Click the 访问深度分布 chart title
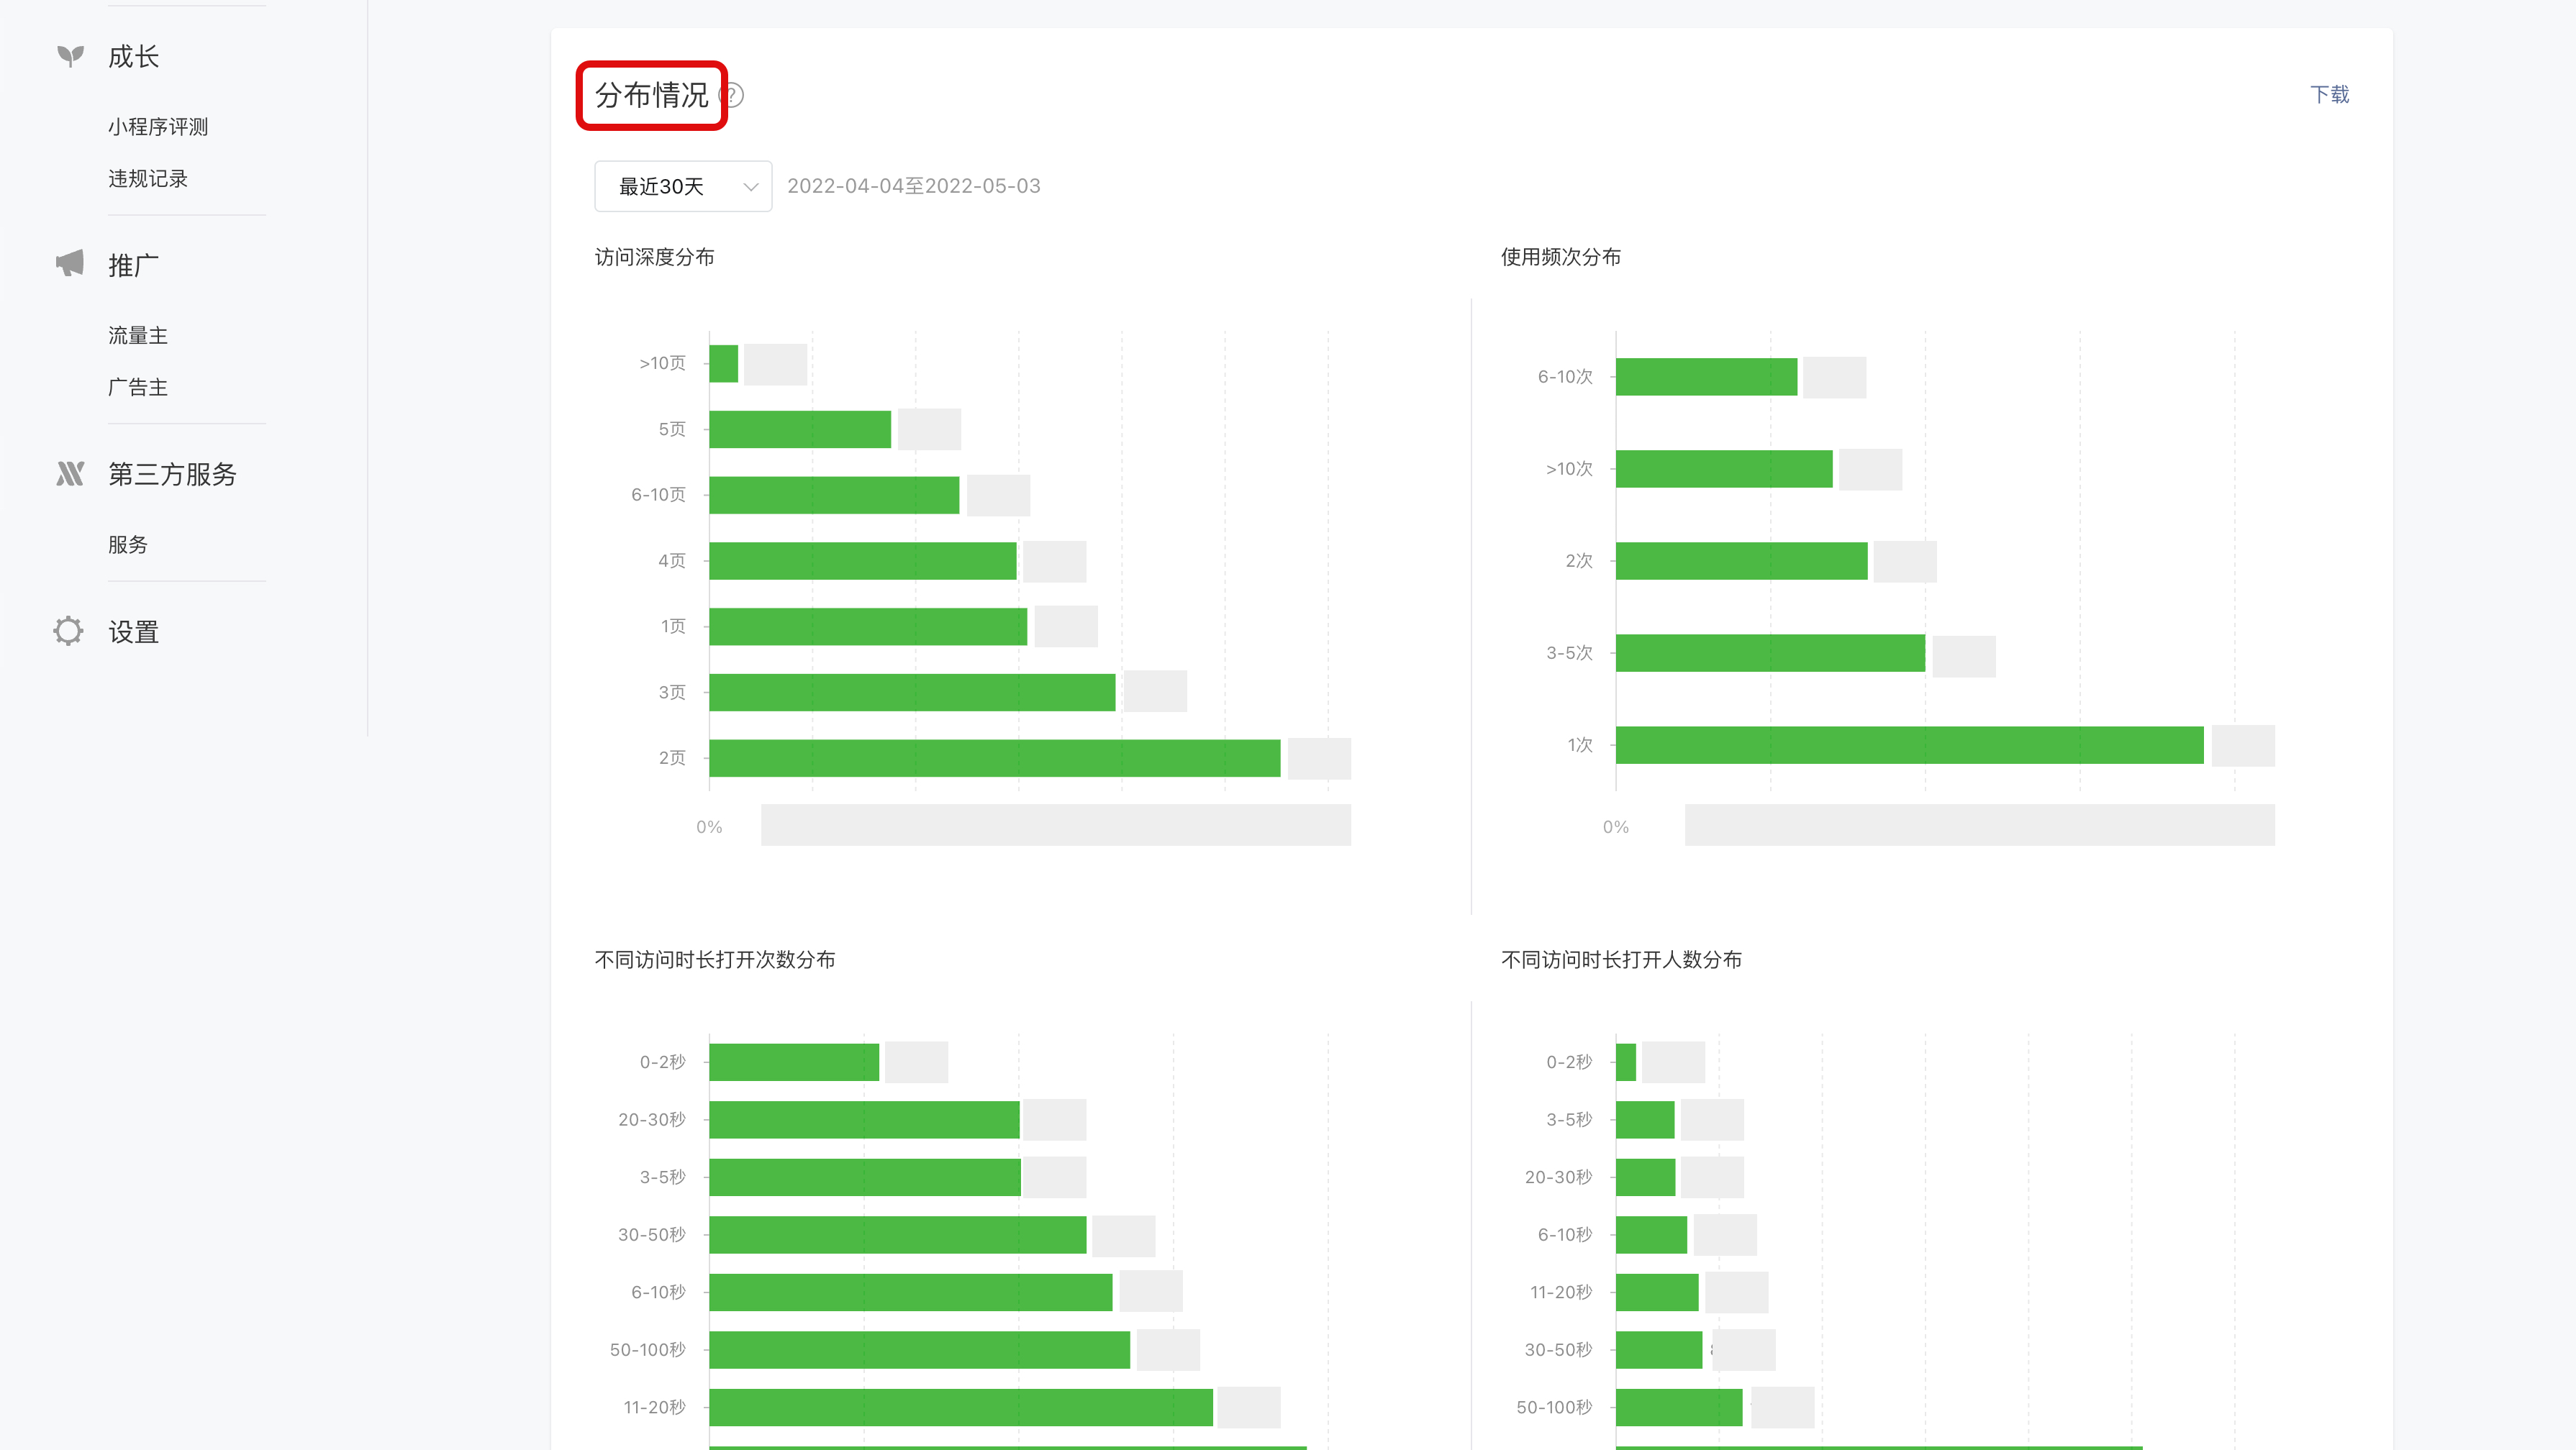This screenshot has width=2576, height=1450. (655, 257)
